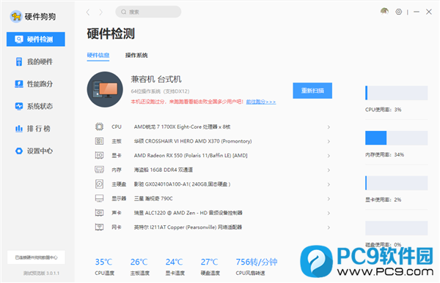This screenshot has width=440, height=283.
Task: Open 排行榜 ranking page
Action: tap(36, 129)
